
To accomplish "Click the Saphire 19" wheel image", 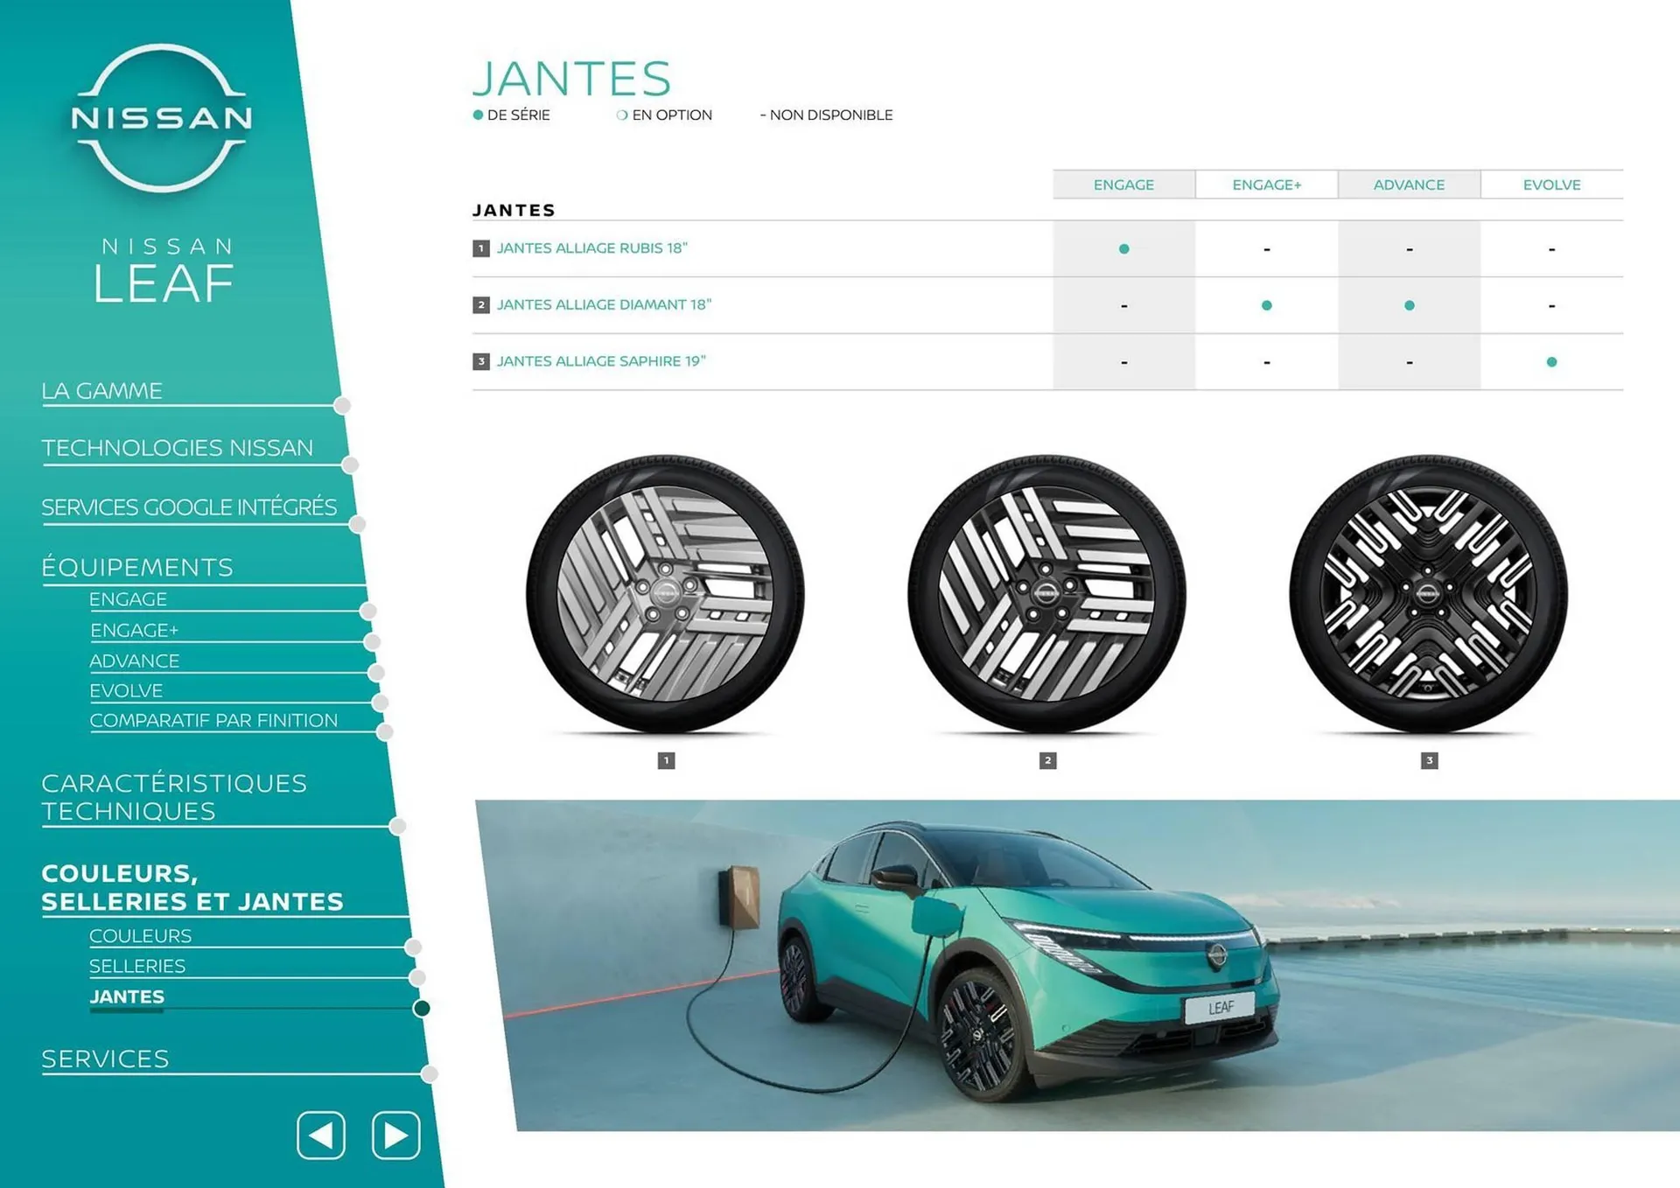I will pos(1428,594).
